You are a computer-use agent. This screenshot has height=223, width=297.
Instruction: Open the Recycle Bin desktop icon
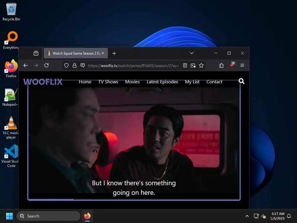coord(11,12)
